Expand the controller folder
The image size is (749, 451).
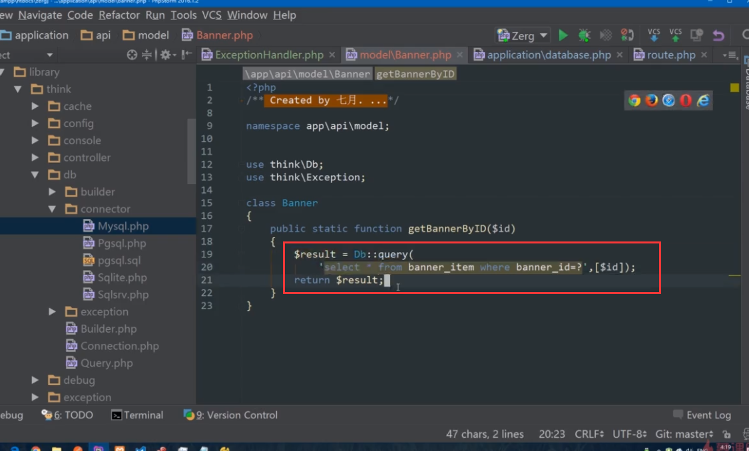(x=35, y=158)
